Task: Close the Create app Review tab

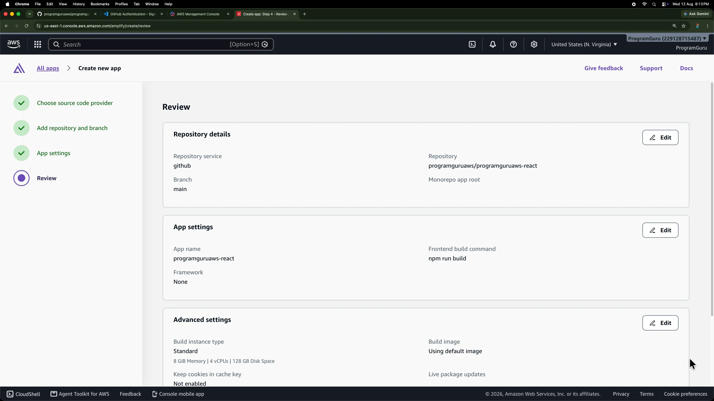Action: coord(295,14)
